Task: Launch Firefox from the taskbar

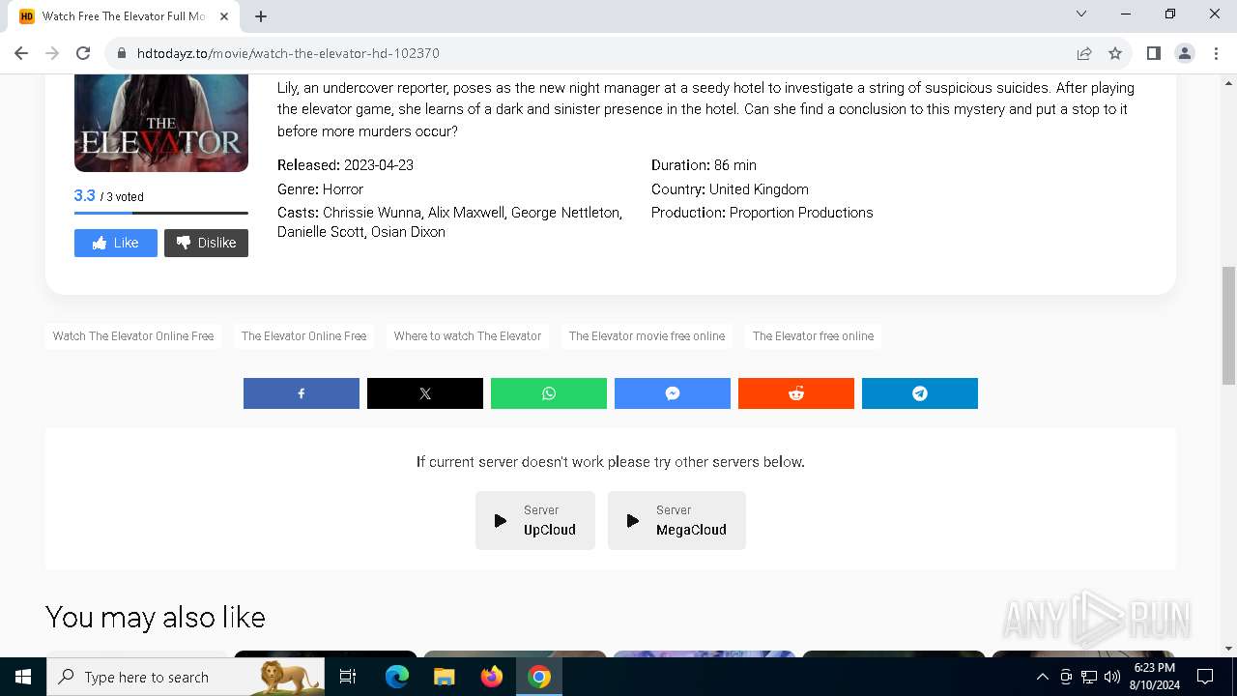Action: point(492,677)
